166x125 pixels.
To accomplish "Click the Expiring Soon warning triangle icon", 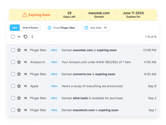I will [x=25, y=15].
